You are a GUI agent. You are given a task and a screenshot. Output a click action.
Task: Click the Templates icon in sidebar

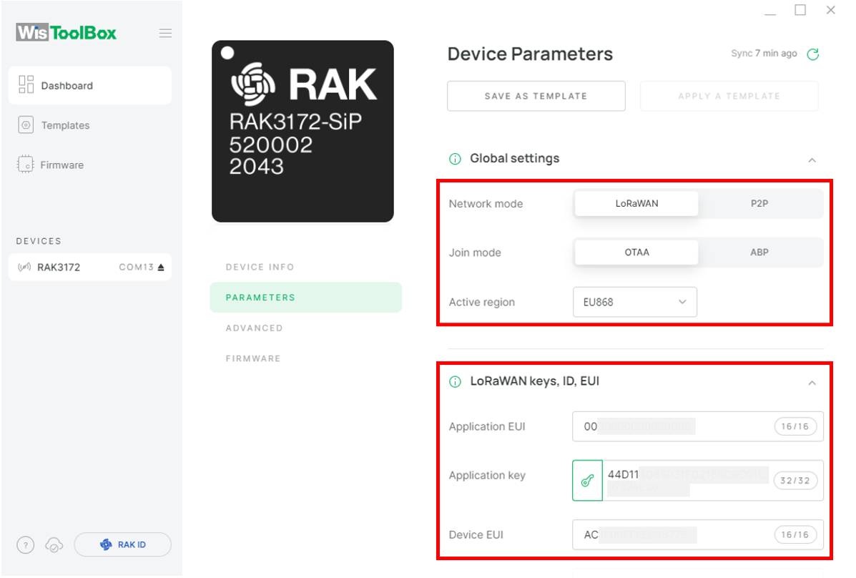point(26,125)
